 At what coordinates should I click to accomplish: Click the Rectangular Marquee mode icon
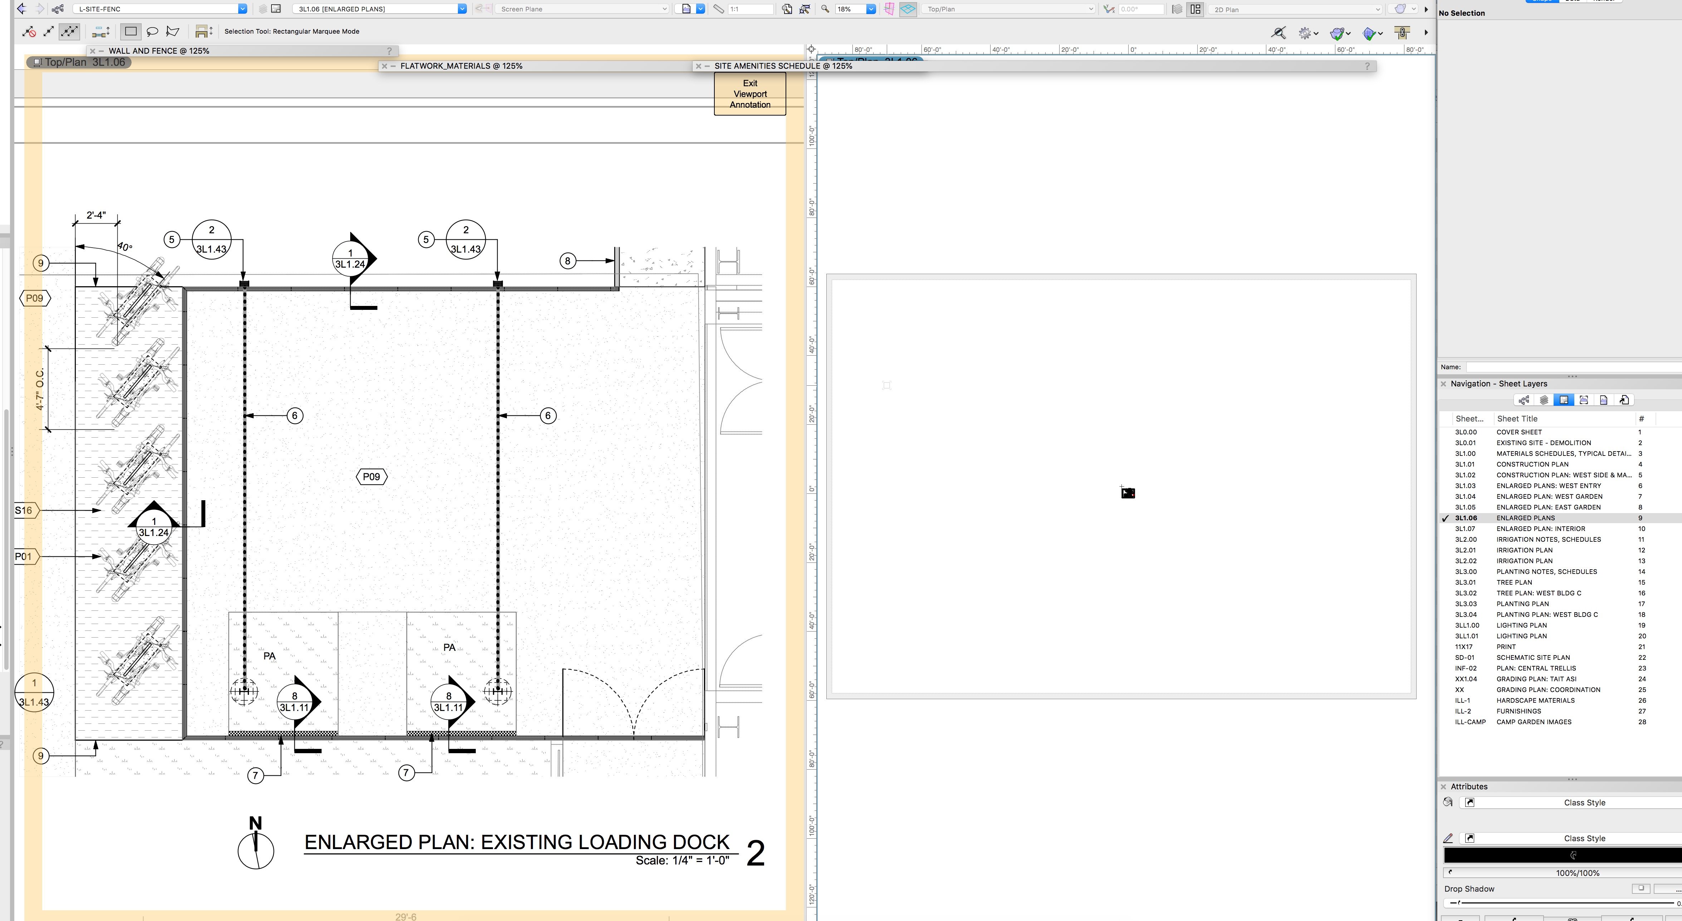click(131, 31)
